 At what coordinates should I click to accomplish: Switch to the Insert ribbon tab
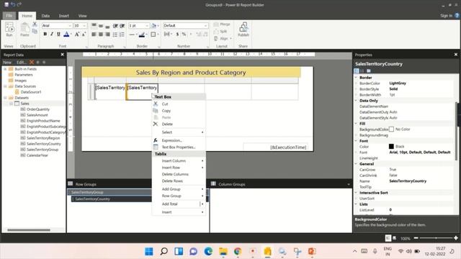pos(64,16)
